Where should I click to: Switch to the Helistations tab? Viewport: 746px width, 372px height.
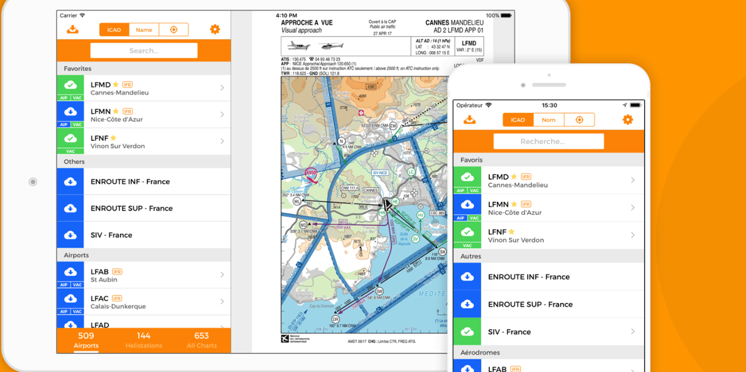tap(144, 340)
